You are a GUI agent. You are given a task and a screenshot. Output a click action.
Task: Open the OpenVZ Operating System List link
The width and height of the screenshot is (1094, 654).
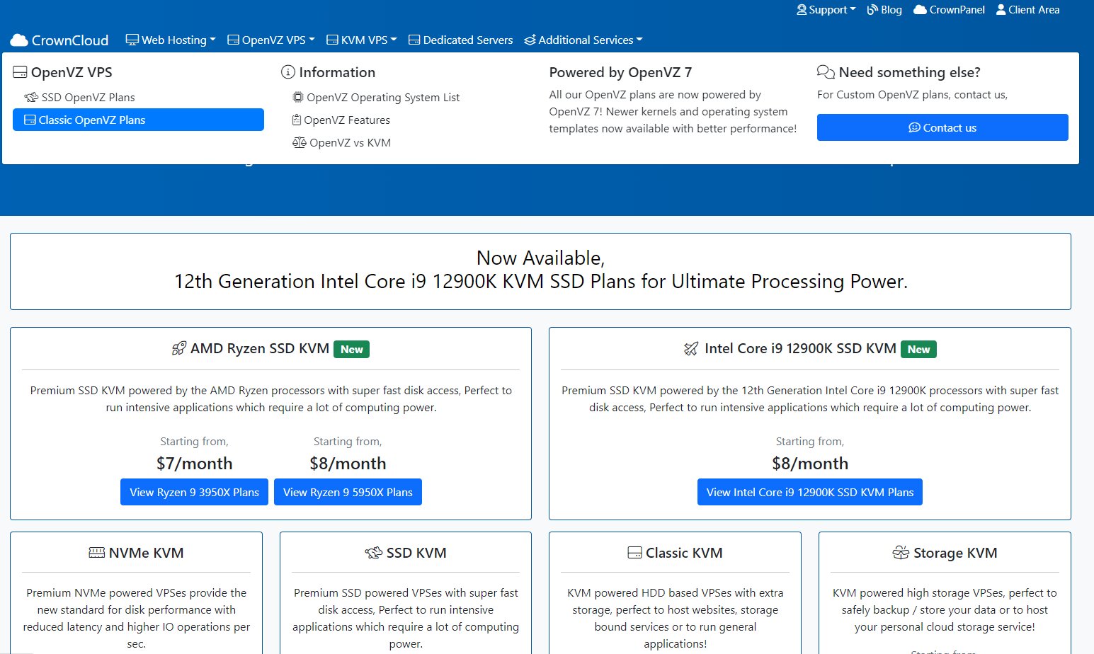click(x=376, y=97)
